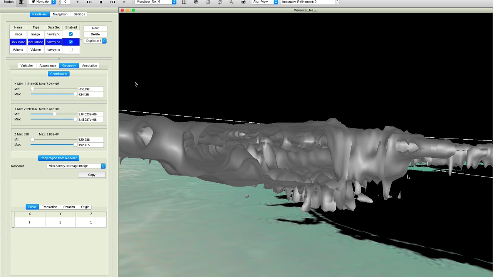Click the tile windows grid icon
Image resolution: width=493 pixels, height=277 pixels.
tap(184, 2)
